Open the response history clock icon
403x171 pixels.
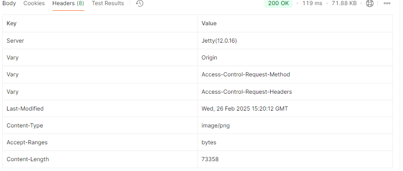pos(139,3)
